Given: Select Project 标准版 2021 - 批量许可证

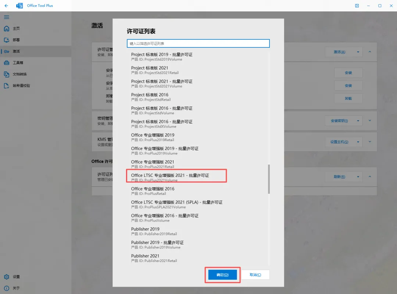Looking at the screenshot, I should coord(198,83).
